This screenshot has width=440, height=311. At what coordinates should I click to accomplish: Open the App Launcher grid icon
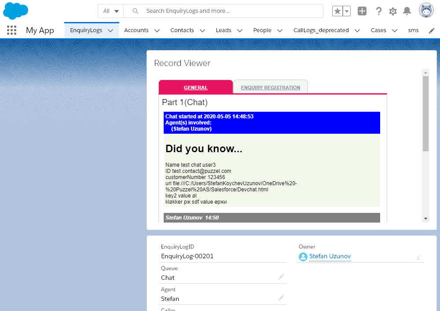(x=12, y=30)
